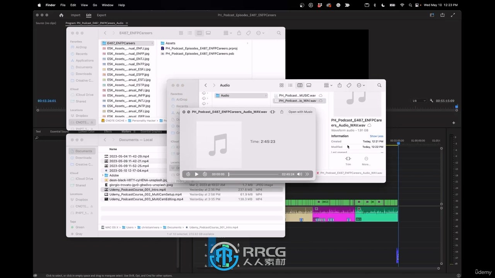This screenshot has width=495, height=278.
Task: Switch E487_ENFPCareers window to icon view
Action: point(181,33)
